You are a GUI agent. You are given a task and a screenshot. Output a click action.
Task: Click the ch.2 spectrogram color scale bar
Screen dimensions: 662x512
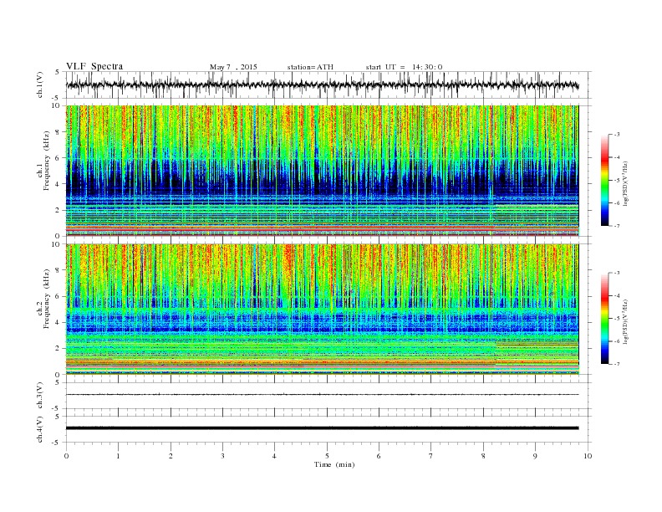tap(604, 319)
